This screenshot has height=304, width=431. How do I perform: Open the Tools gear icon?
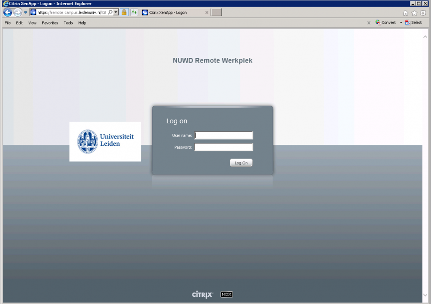click(x=423, y=13)
